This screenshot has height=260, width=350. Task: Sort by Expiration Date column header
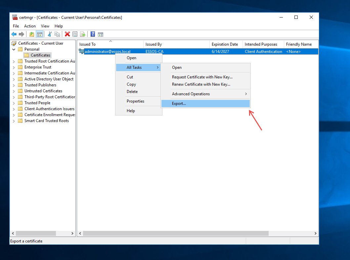pyautogui.click(x=226, y=44)
